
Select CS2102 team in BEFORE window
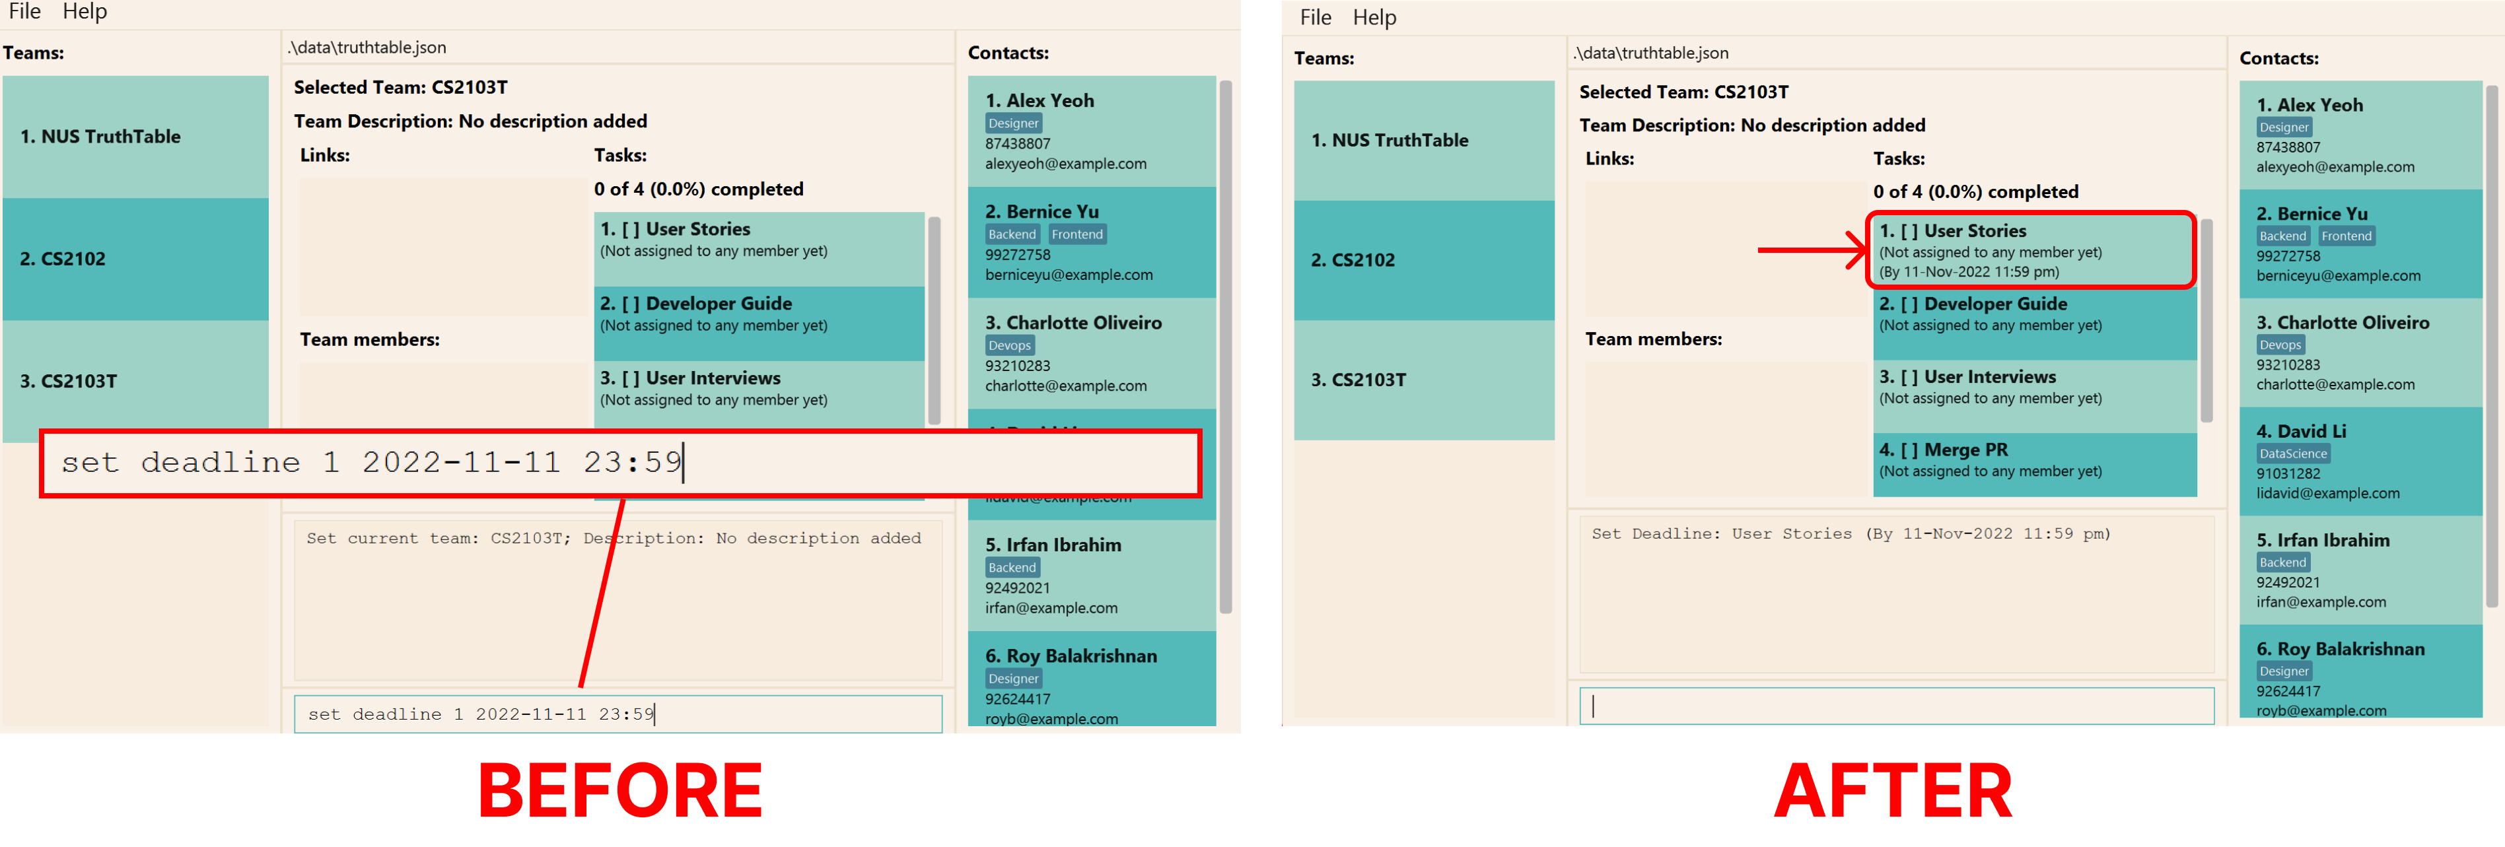(135, 259)
